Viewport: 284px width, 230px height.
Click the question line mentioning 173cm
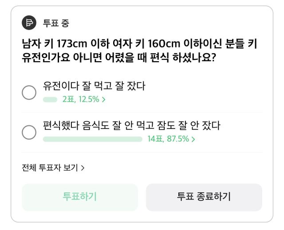click(139, 45)
